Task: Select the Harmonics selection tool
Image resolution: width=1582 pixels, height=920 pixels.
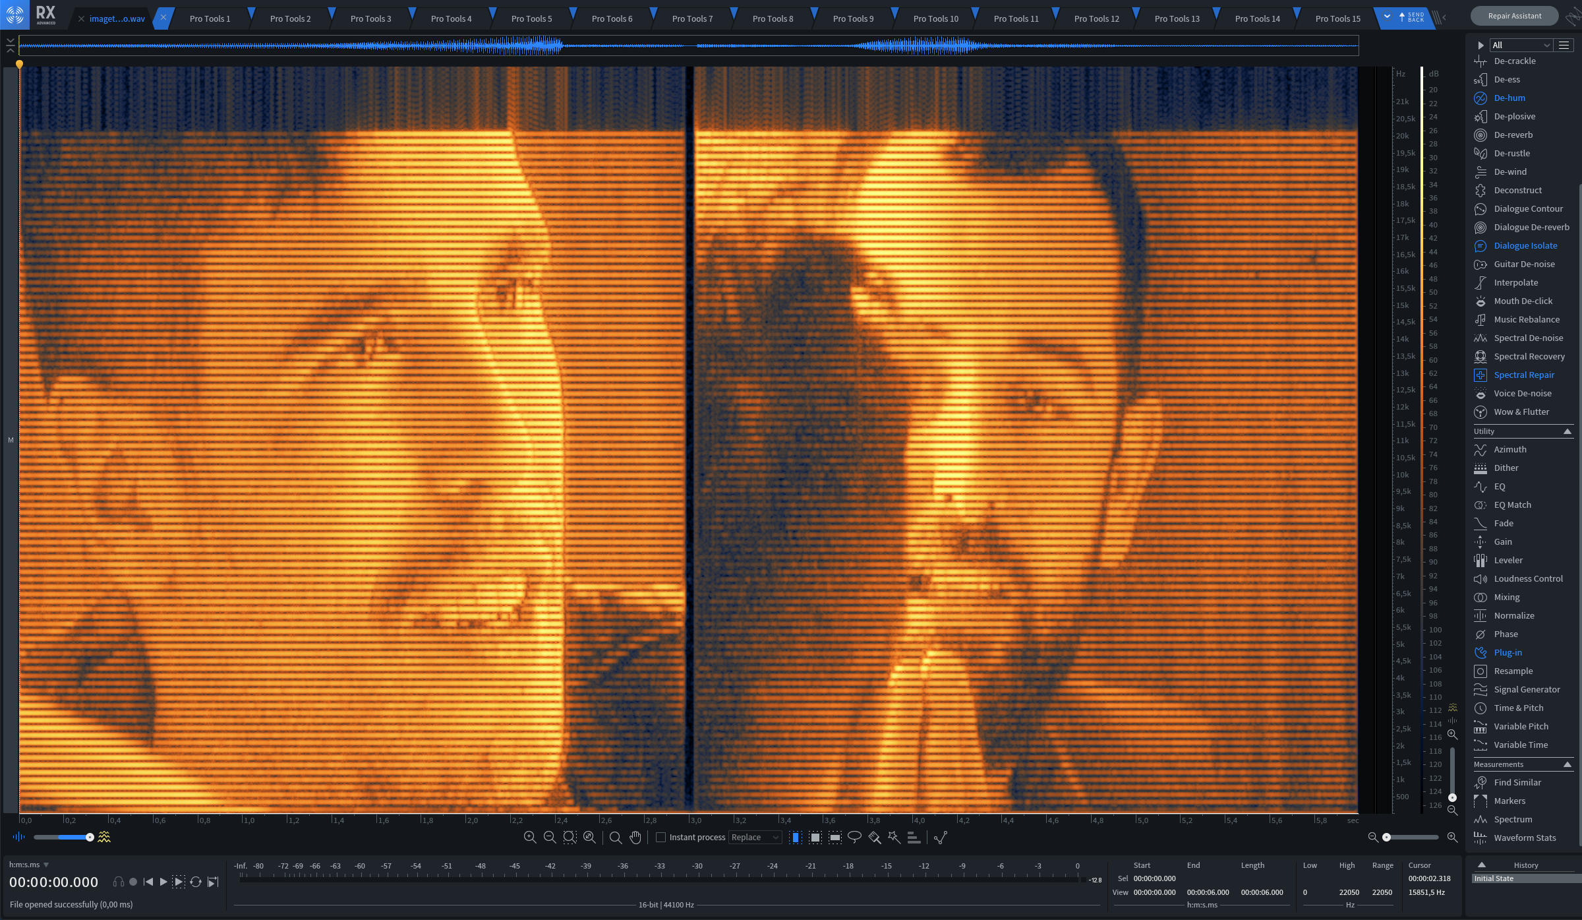Action: (x=914, y=837)
